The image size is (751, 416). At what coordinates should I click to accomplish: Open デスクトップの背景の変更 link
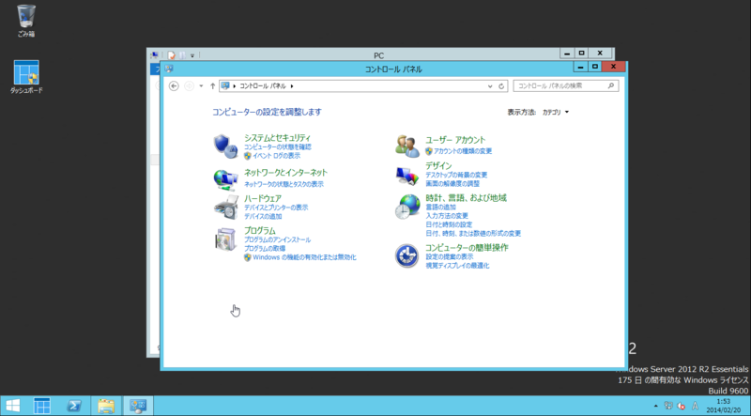[456, 175]
